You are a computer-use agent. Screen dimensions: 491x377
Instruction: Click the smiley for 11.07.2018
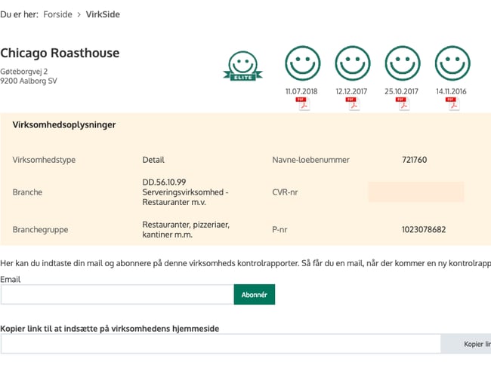click(x=302, y=63)
